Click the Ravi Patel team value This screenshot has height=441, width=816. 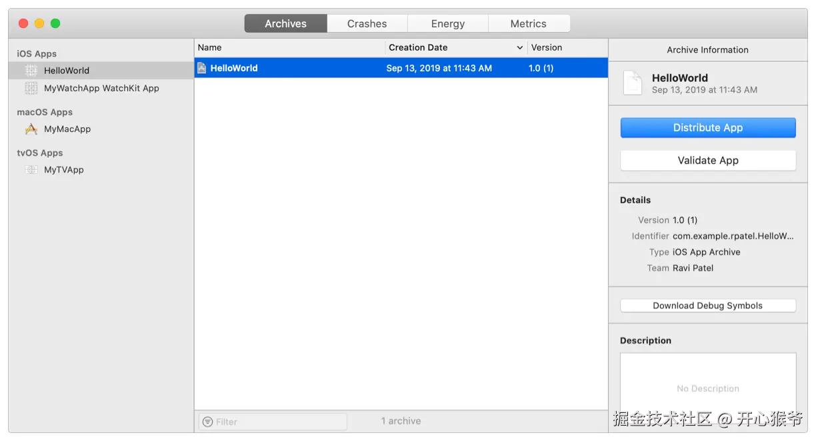[693, 268]
